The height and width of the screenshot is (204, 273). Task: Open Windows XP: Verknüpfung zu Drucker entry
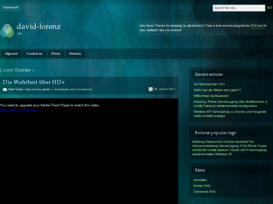(x=230, y=114)
